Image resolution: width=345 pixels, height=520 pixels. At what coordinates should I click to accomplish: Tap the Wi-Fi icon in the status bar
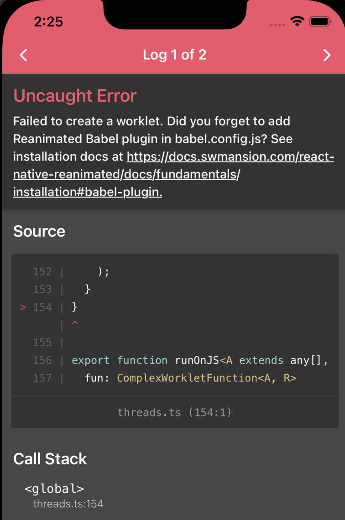297,21
